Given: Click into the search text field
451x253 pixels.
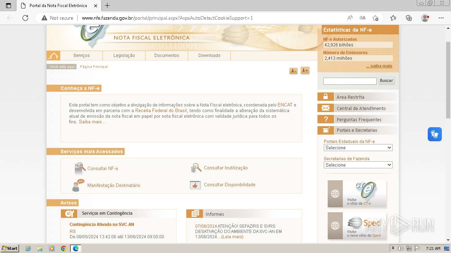Looking at the screenshot, I should point(350,81).
